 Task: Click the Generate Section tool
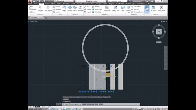point(138,12)
